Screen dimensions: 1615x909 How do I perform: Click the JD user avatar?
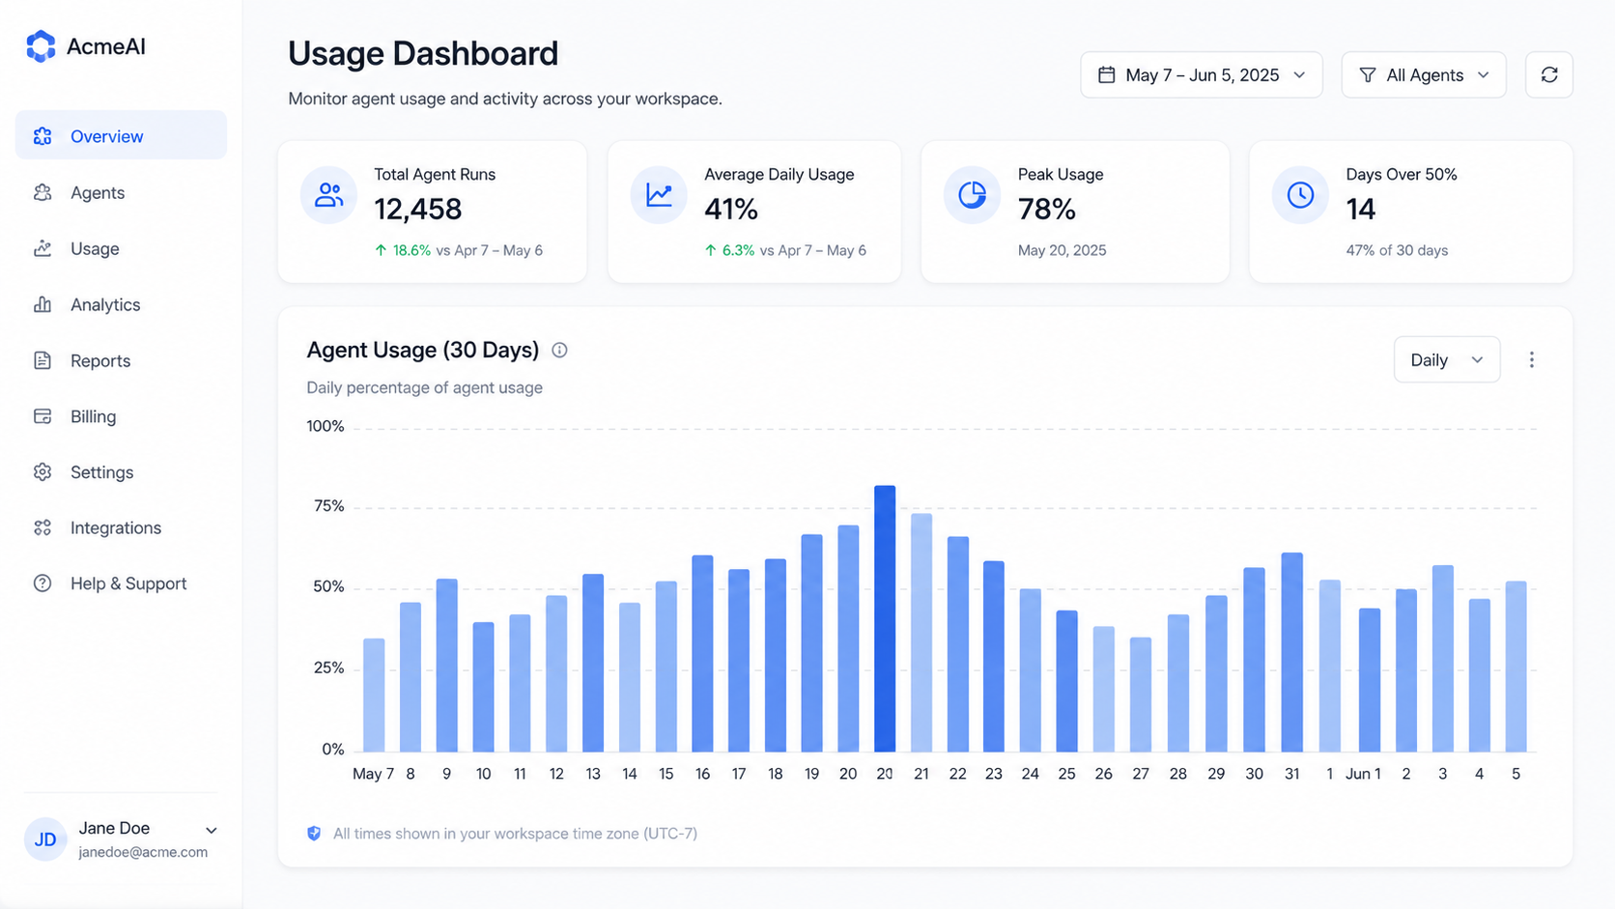(45, 839)
